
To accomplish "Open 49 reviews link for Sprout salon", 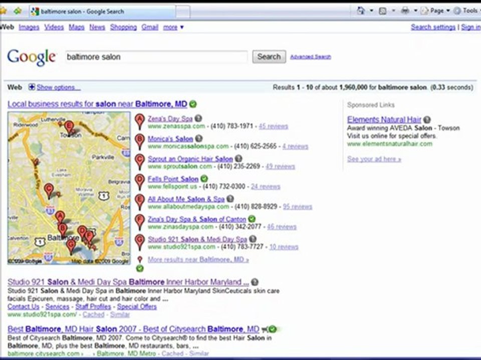I will pos(280,166).
